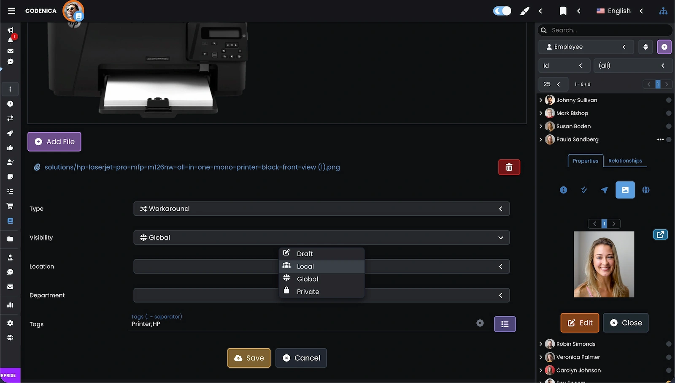Delete the attached printer image with trash icon

[x=509, y=167]
